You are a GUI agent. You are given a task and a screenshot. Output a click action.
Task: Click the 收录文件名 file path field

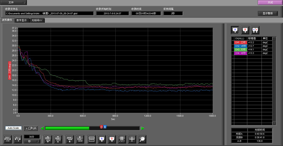tap(50, 13)
